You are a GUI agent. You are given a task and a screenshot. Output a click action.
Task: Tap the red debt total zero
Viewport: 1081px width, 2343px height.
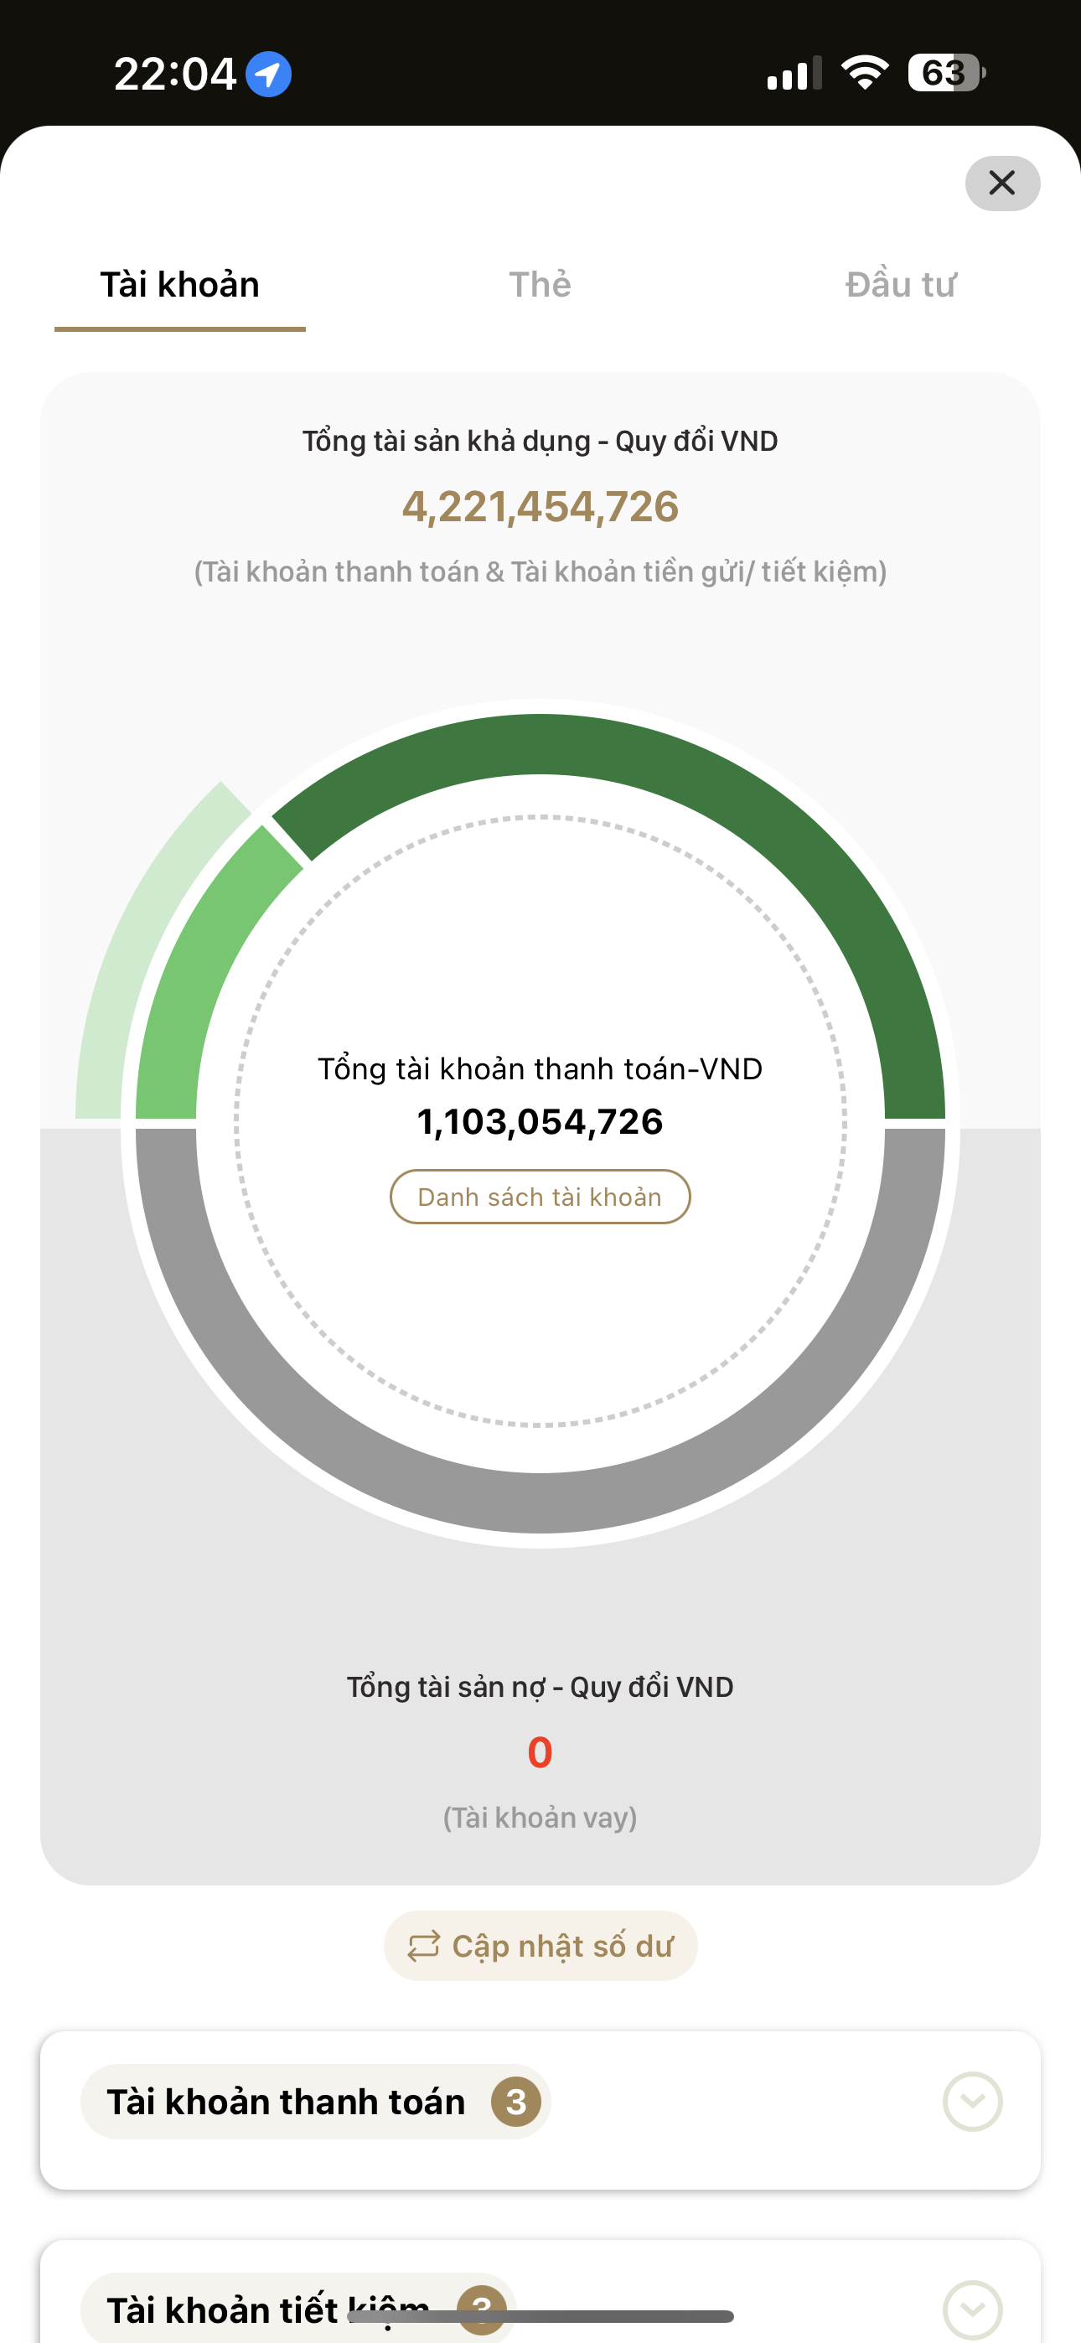pos(540,1751)
